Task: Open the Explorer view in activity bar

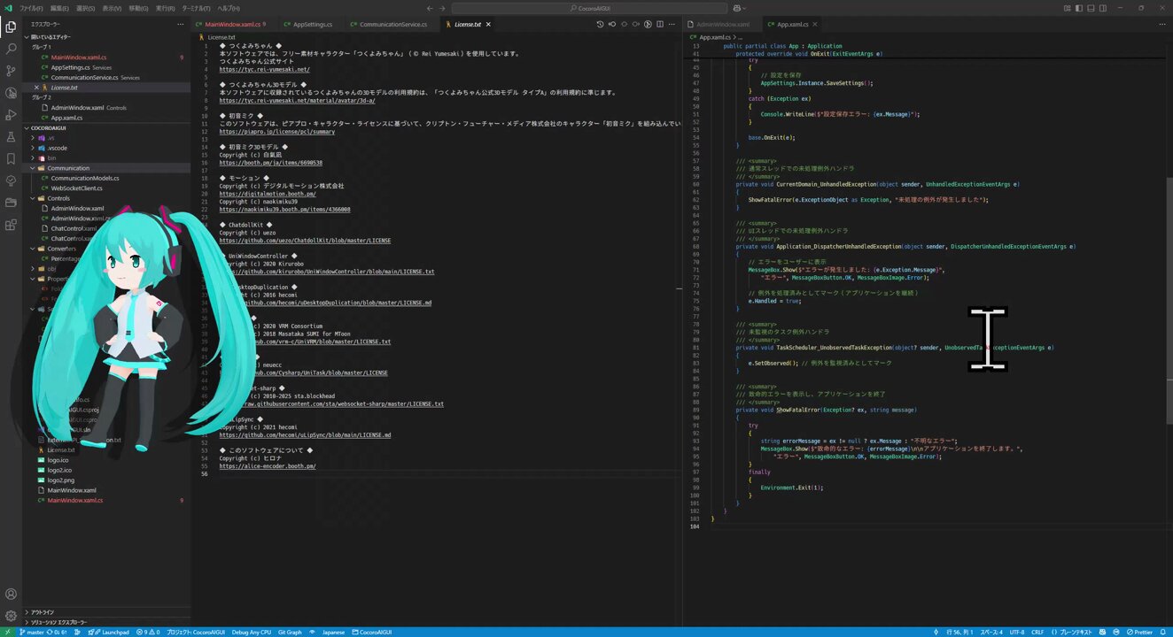Action: pos(11,27)
